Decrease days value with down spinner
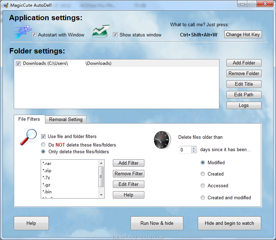The width and height of the screenshot is (276, 240). click(194, 151)
